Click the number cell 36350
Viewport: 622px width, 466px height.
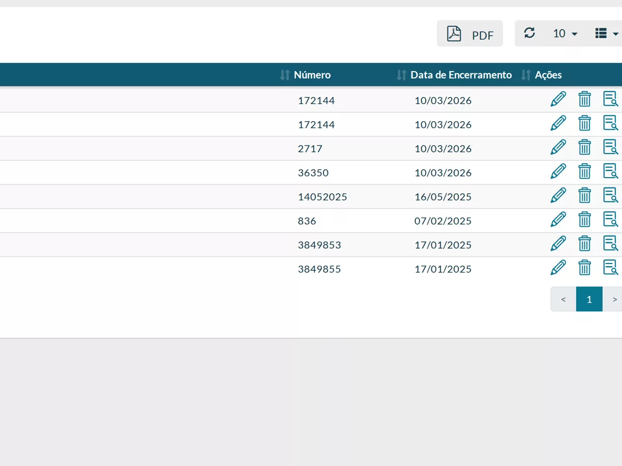click(313, 172)
